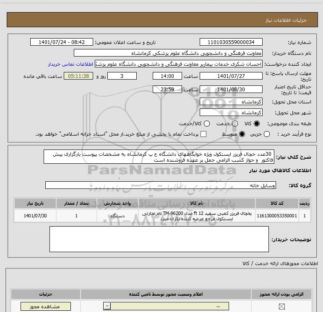Toggle the Islamic treasury bonds payment checkbox
The image size is (323, 312).
point(203,134)
